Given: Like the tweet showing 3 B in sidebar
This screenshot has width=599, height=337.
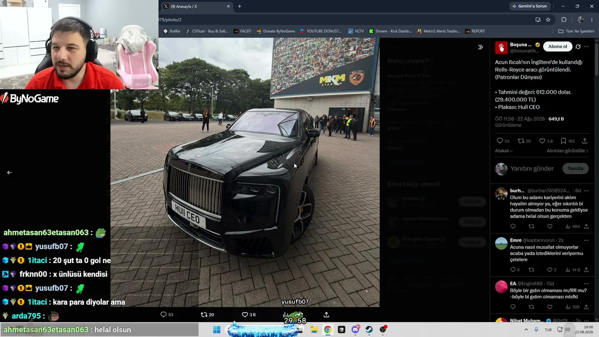Looking at the screenshot, I should coord(542,141).
